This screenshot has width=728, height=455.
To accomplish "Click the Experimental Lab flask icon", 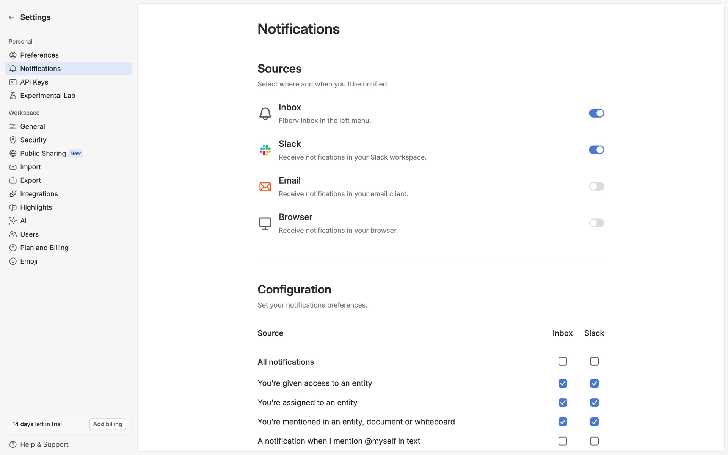I will point(13,96).
